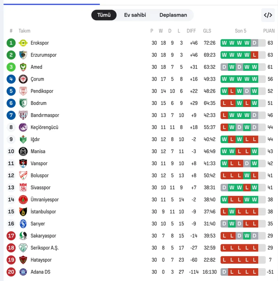Click the Sakaryaspor club crest

pos(23,236)
